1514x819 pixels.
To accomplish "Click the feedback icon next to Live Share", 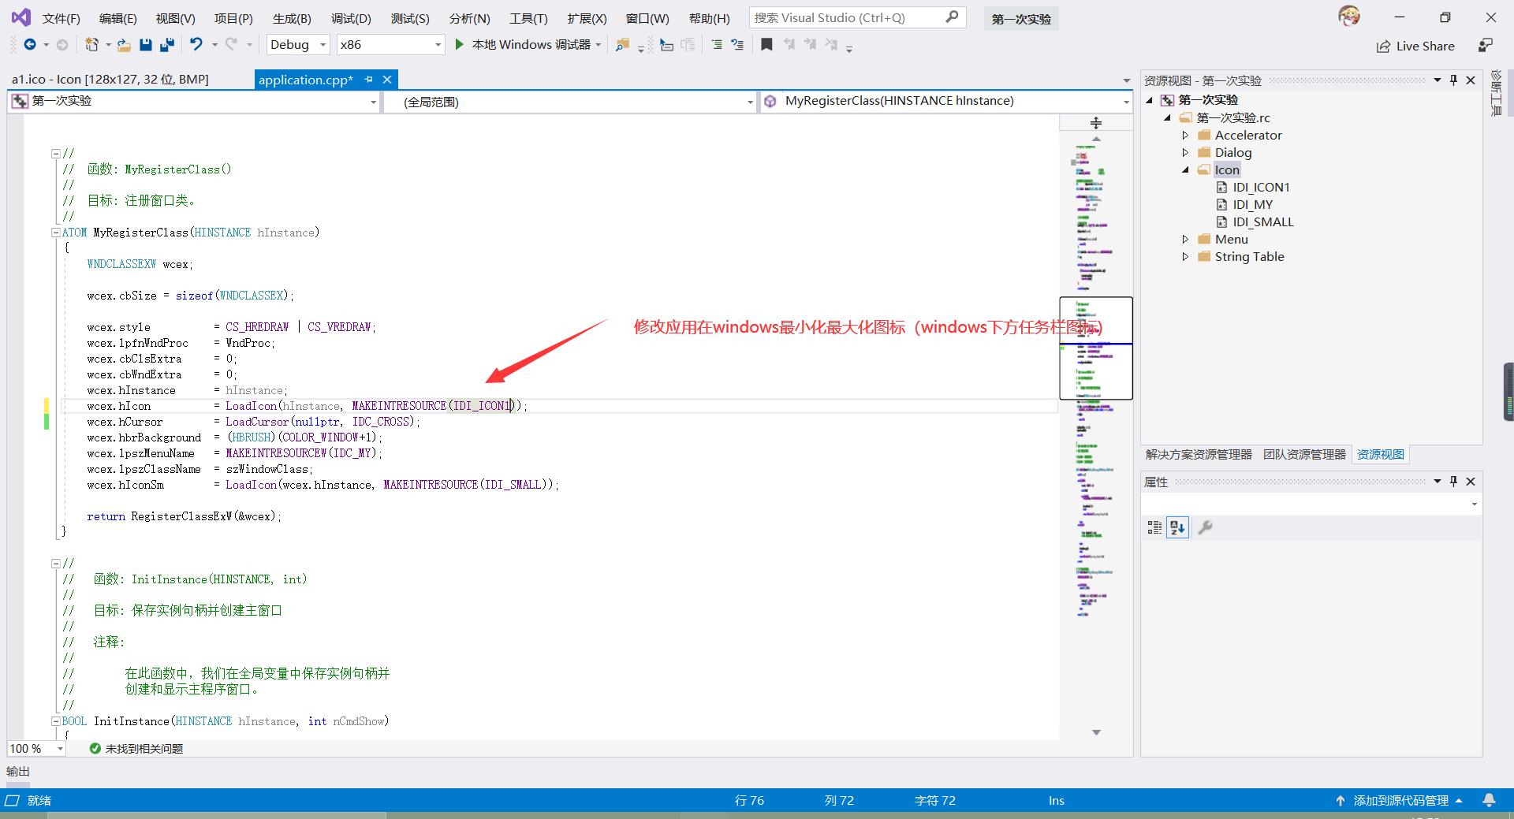I will 1485,46.
